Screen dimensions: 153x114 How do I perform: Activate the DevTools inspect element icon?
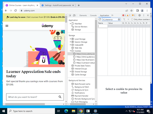pos(70,15)
